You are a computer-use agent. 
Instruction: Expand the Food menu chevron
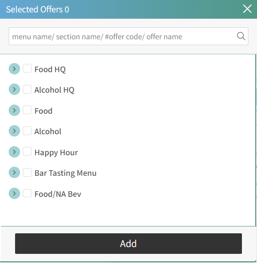click(x=14, y=110)
